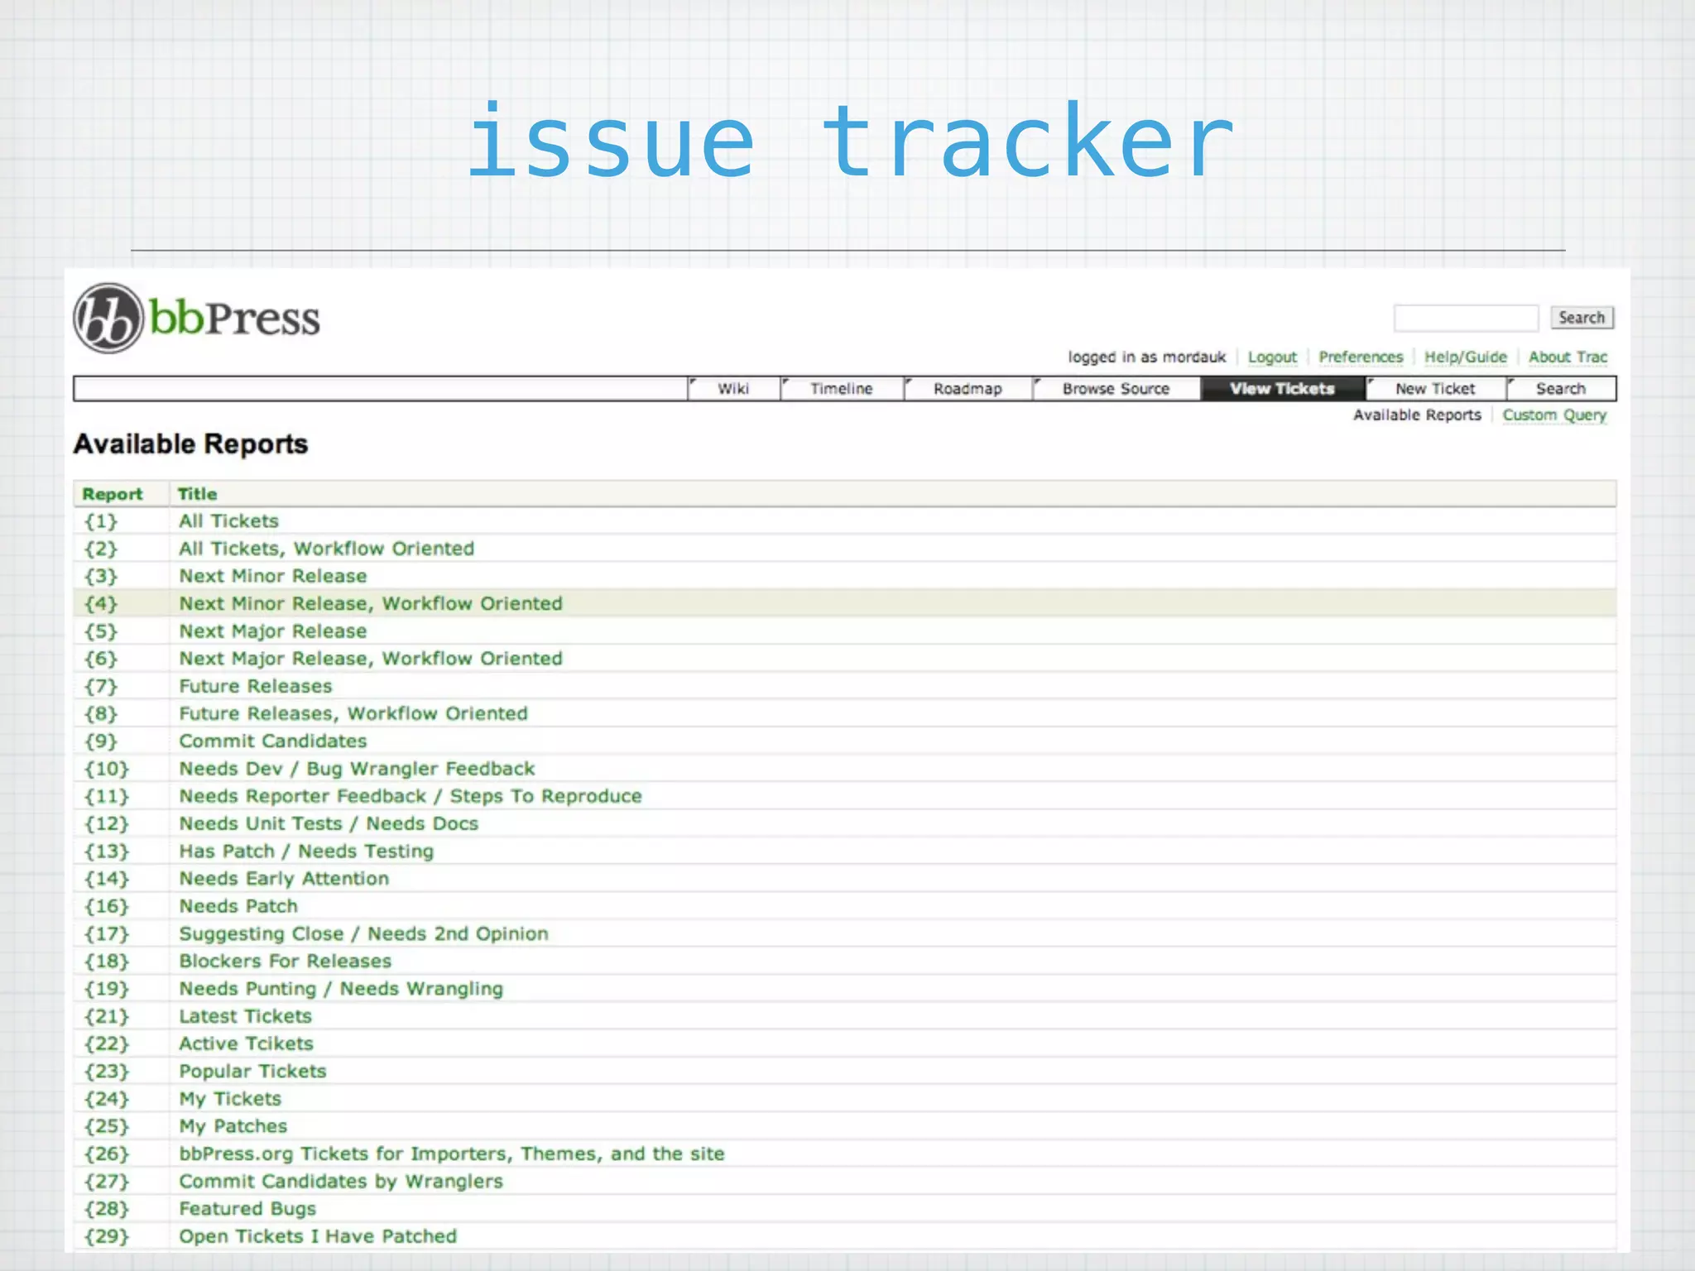Viewport: 1695px width, 1271px height.
Task: Switch to the Browse Source tab
Action: click(x=1116, y=389)
